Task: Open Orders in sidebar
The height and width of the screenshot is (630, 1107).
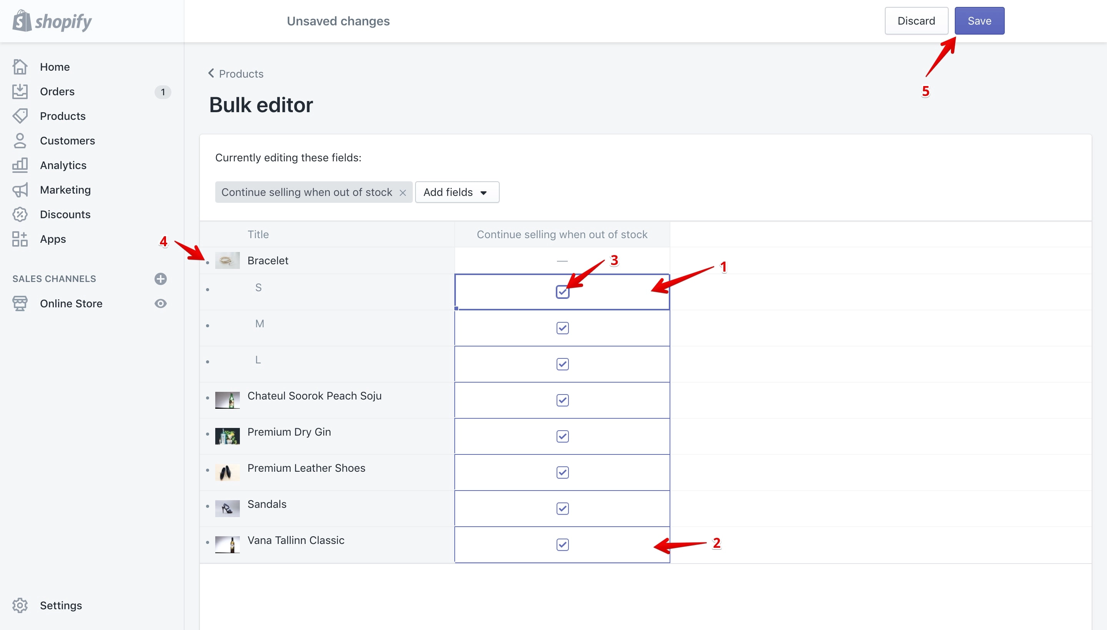Action: point(57,91)
